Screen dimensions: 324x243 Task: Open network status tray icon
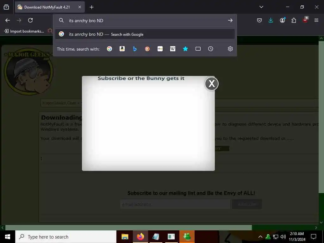[x=276, y=237]
